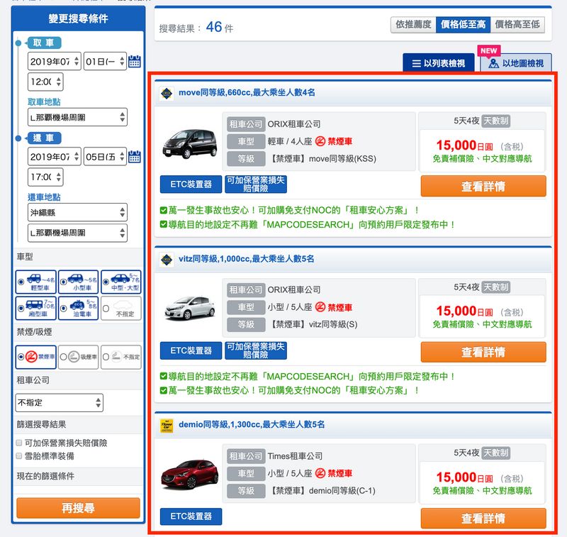
Task: Open the 取車地點 location dropdown
Action: 77,117
